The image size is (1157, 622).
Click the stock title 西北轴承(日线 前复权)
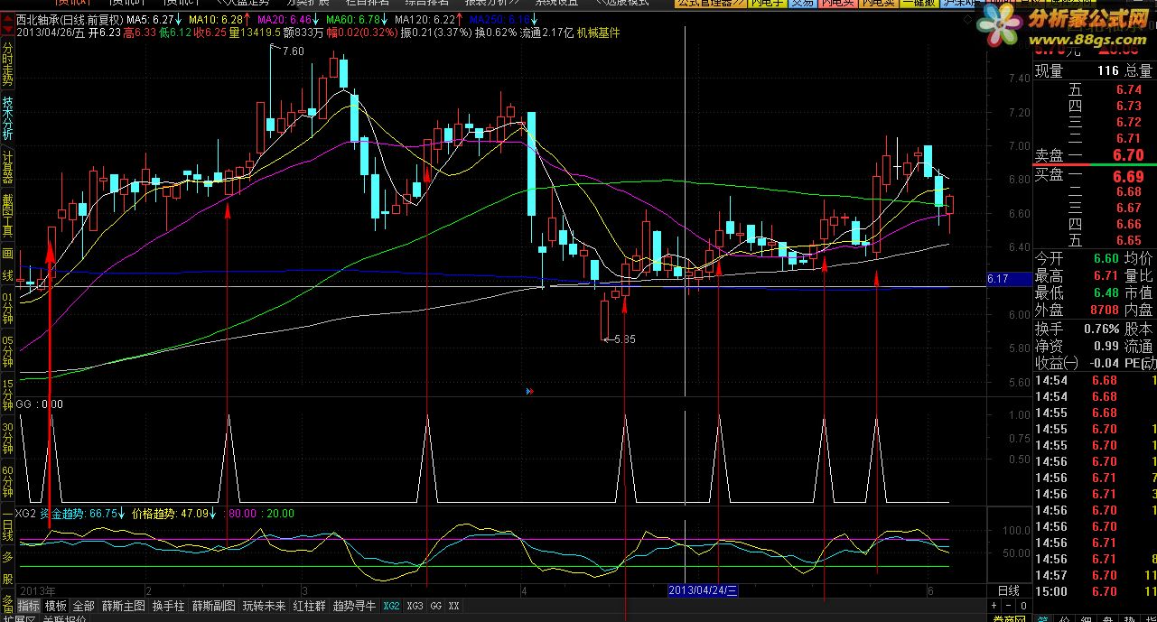point(70,19)
